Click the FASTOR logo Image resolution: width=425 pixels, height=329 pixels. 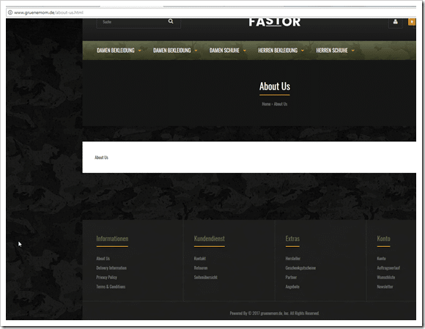(x=275, y=22)
